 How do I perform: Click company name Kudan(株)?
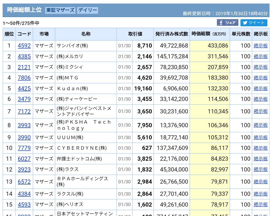click(x=73, y=89)
